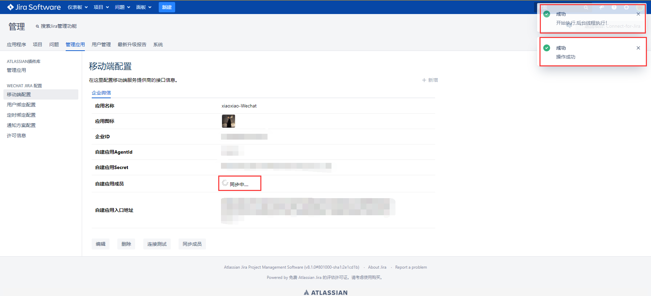The height and width of the screenshot is (296, 651).
Task: Click the Jira Software logo
Action: click(34, 7)
